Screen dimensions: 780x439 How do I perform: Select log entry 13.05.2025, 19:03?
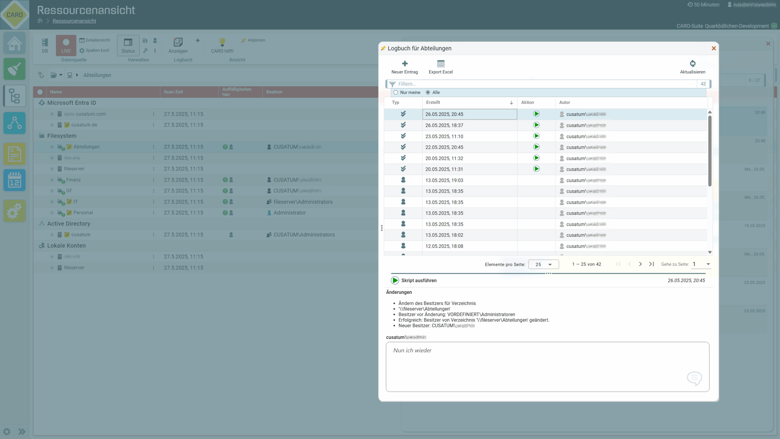click(545, 180)
